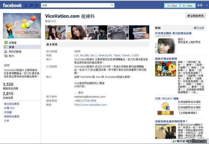Click the 62.1 kbps speed indicator
The height and width of the screenshot is (144, 209).
(187, 6)
